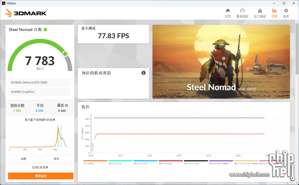Toggle the 帧率 (FPS) series in the legend
The width and height of the screenshot is (299, 185).
(x=95, y=162)
